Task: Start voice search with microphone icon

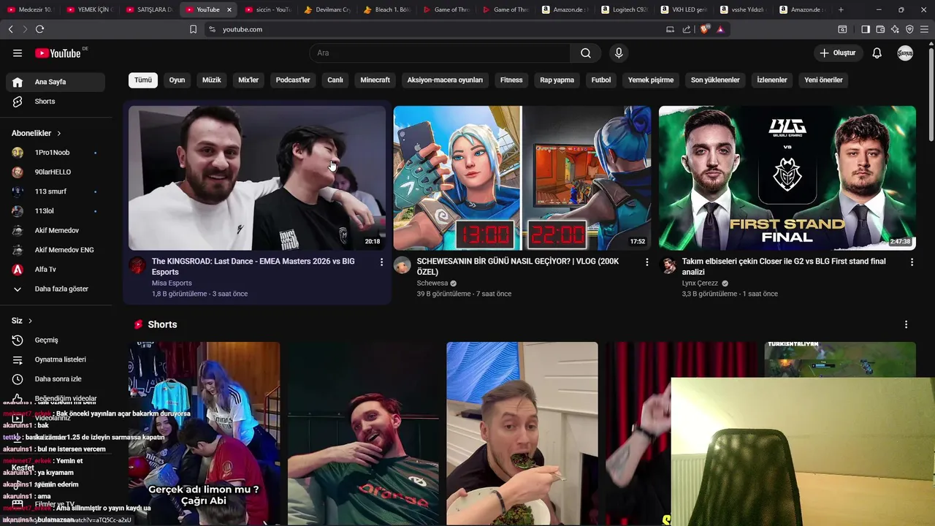Action: click(619, 53)
